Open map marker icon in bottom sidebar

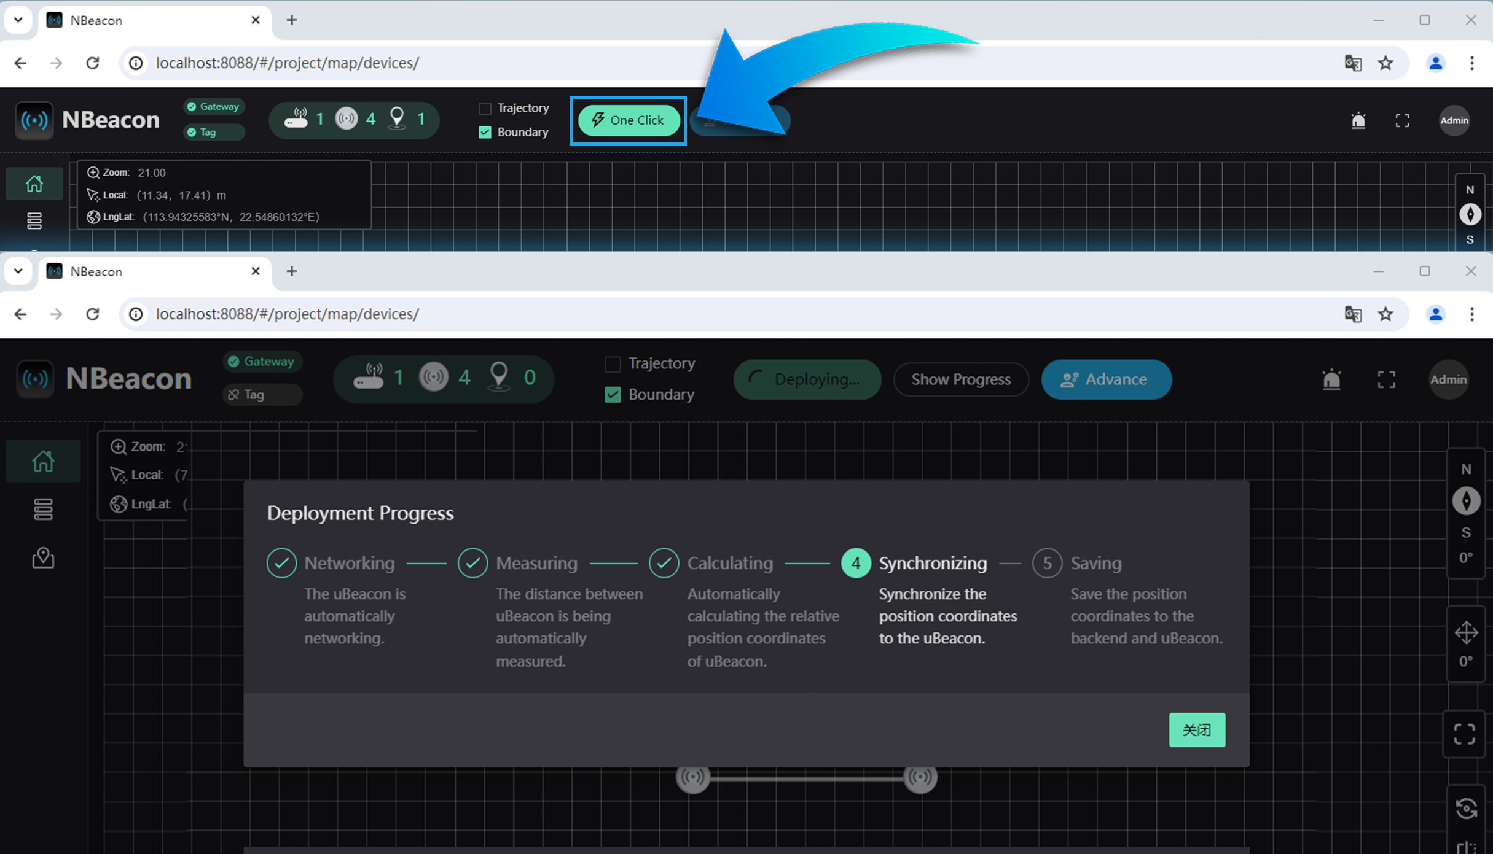click(43, 557)
